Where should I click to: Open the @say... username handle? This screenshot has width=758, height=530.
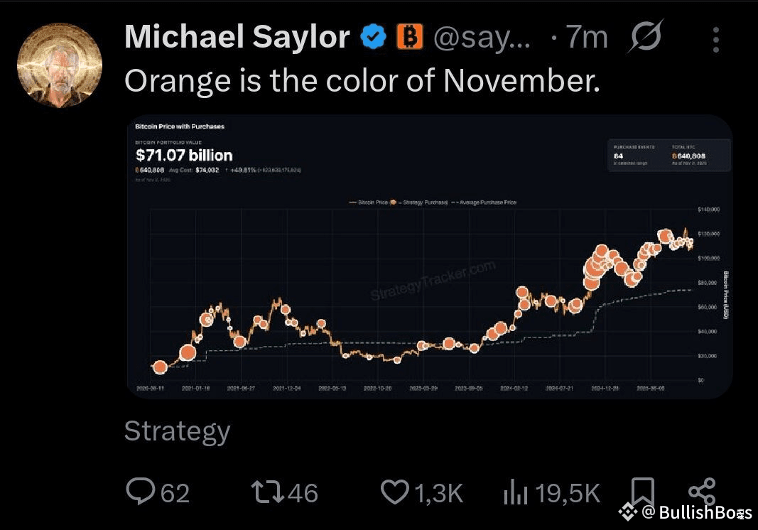[x=482, y=37]
